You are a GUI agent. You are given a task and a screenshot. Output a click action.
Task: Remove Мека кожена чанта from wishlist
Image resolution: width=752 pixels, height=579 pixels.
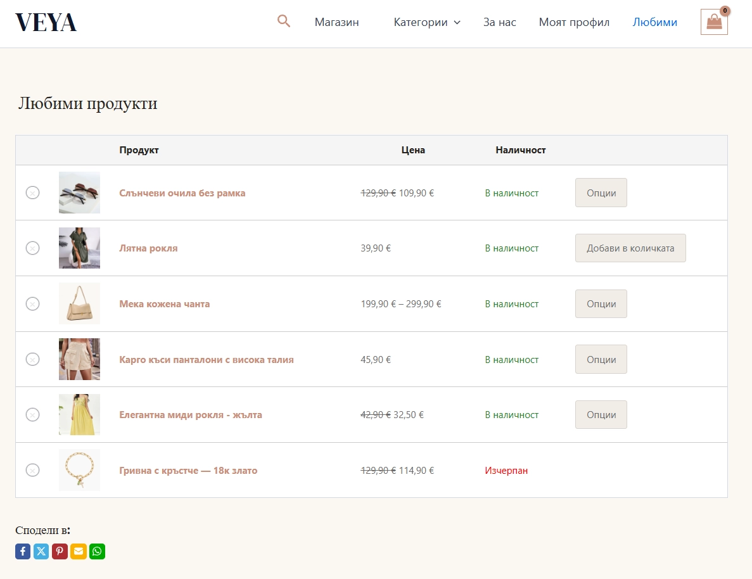click(x=32, y=303)
